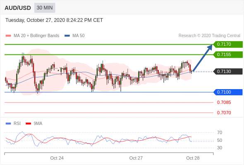Select the 0.7155 green resistance label

coord(228,54)
